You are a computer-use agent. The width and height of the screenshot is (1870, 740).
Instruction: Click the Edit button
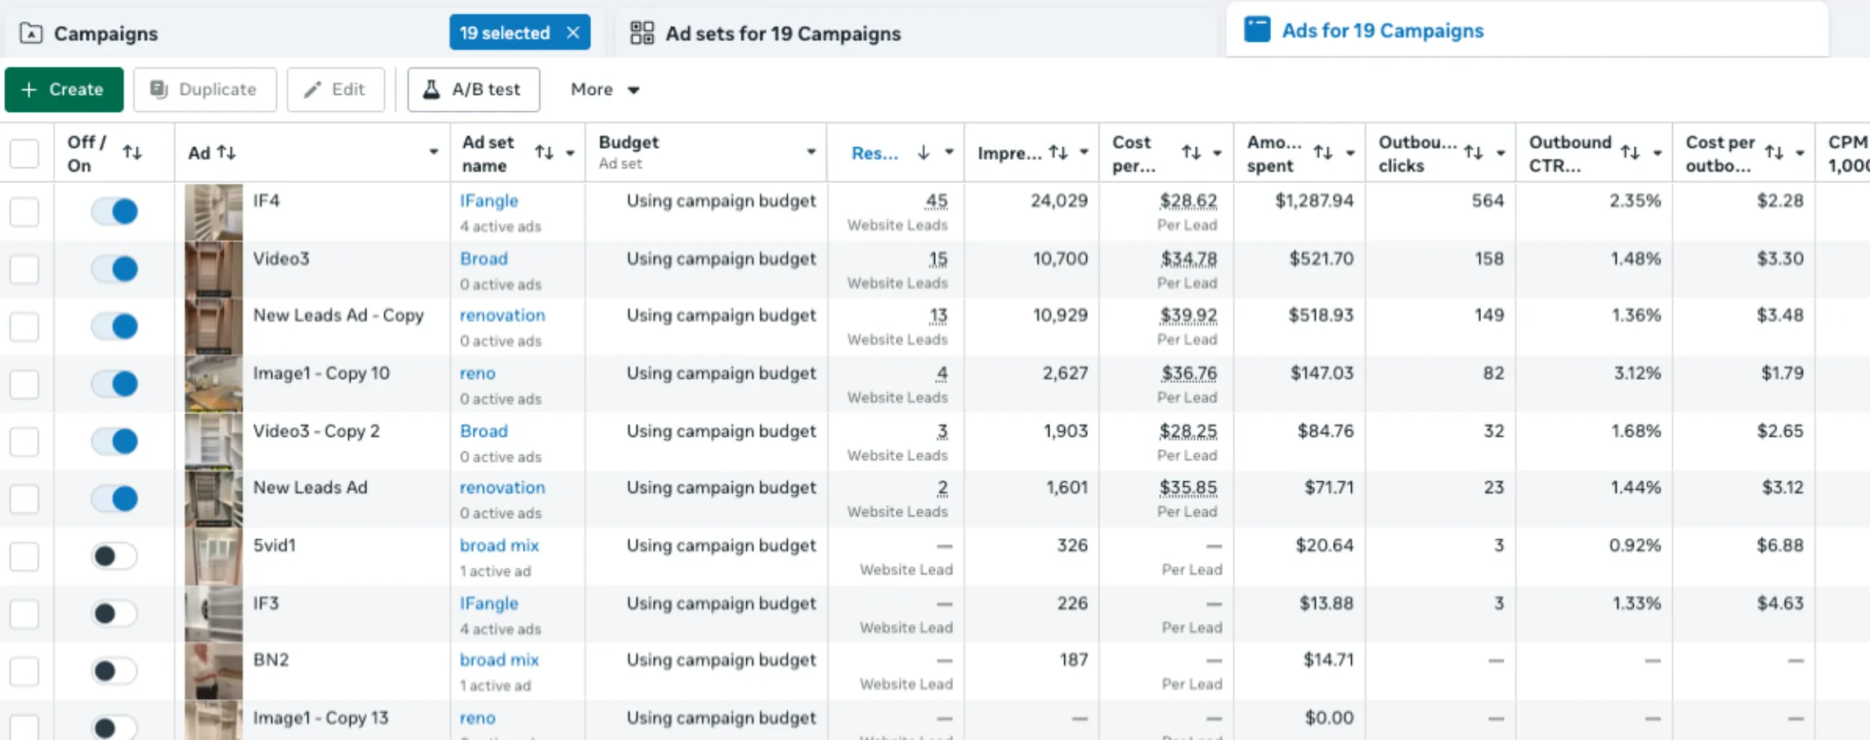335,89
